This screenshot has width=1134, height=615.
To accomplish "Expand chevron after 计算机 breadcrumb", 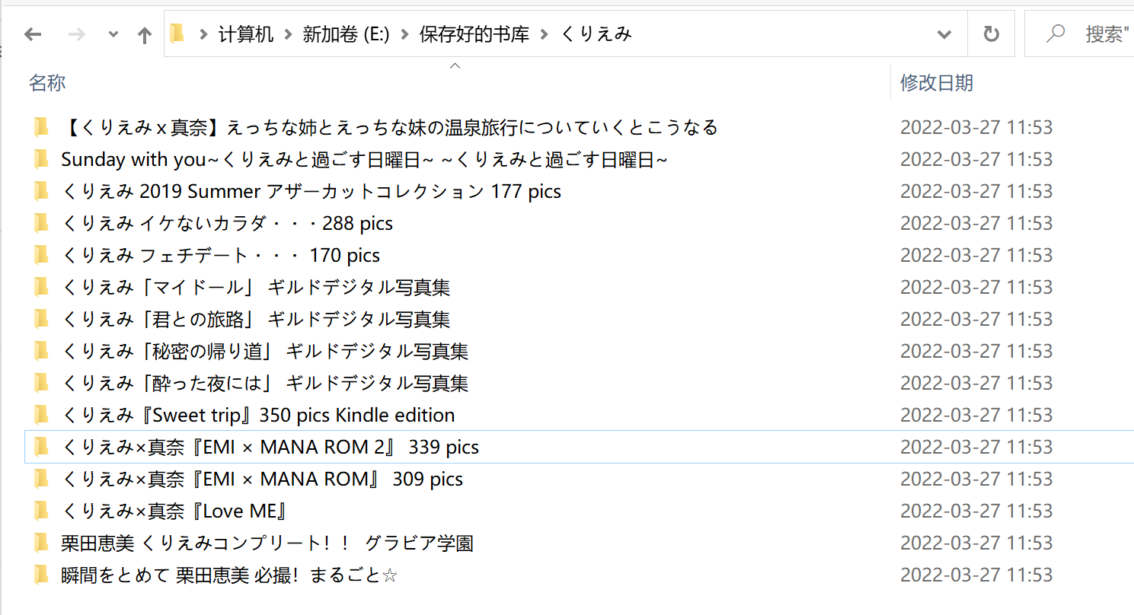I will (x=288, y=34).
